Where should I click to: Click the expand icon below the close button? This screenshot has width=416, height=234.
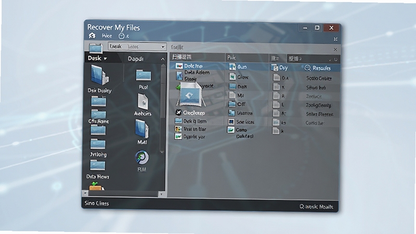335,40
